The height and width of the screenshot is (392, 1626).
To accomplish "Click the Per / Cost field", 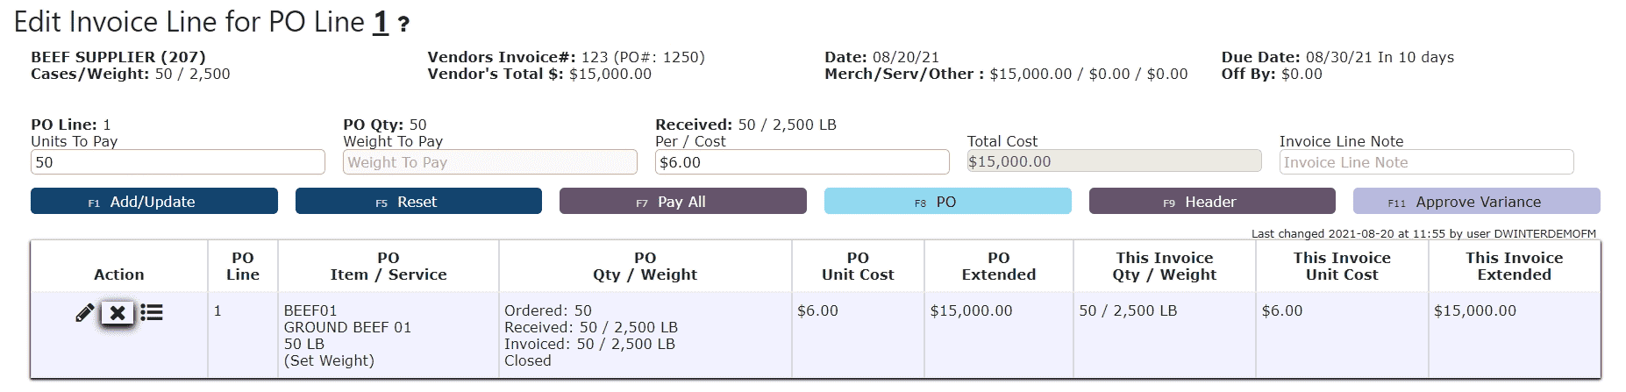I will pos(802,162).
